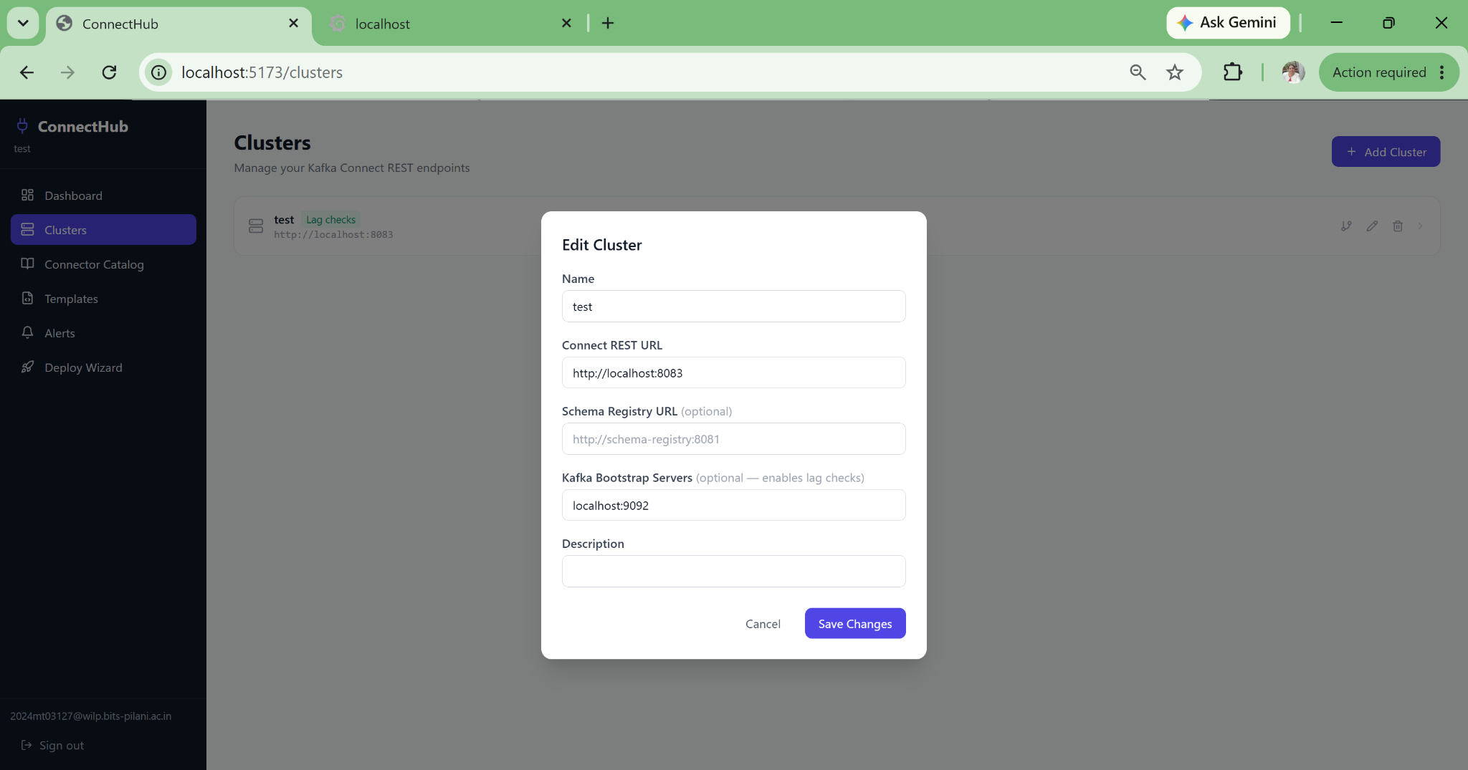This screenshot has width=1468, height=770.
Task: Click the browser forward arrow
Action: click(67, 72)
